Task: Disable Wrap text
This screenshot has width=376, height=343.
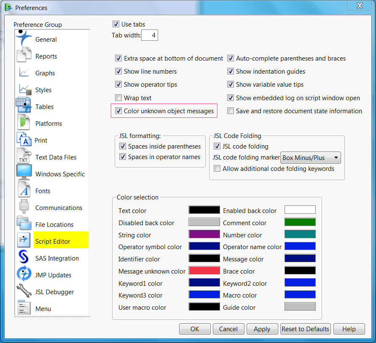Action: point(118,98)
